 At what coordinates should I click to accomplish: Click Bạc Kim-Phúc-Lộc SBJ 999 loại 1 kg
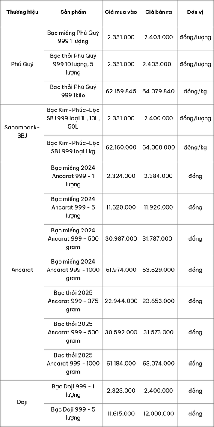point(73,147)
